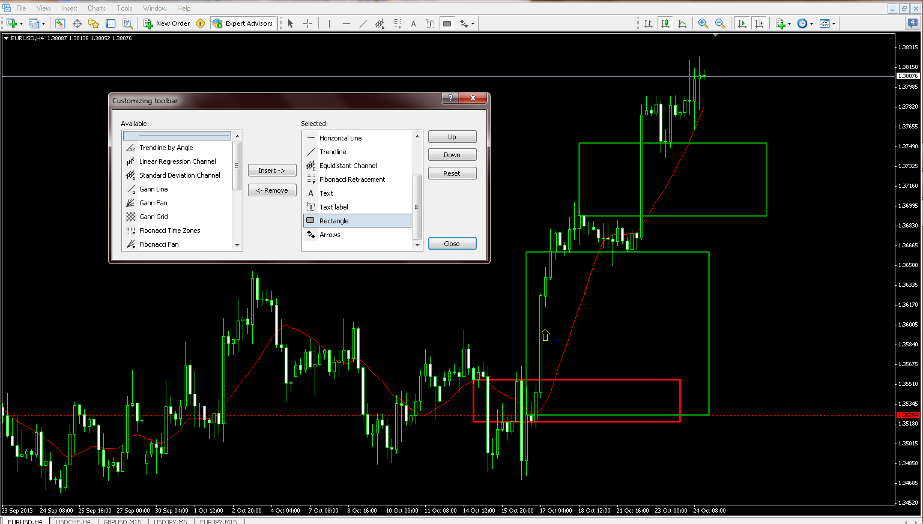Zoom in on the chart
The height and width of the screenshot is (524, 923).
[x=703, y=23]
